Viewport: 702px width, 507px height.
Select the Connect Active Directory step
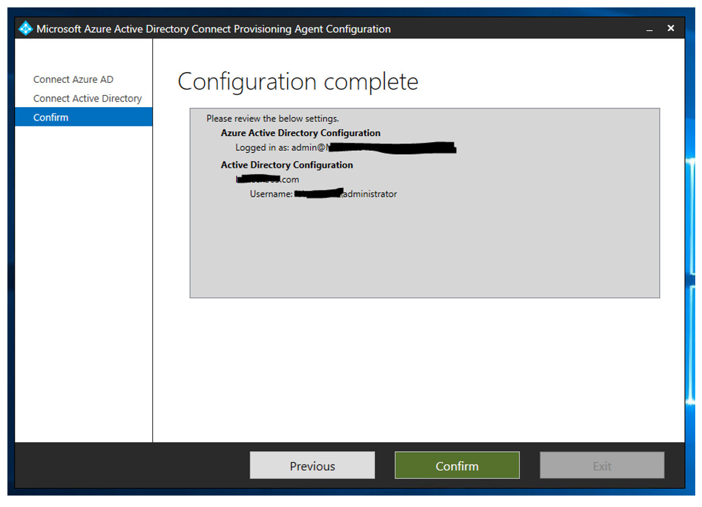(87, 98)
